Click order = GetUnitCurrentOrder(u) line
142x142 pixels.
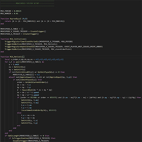[x=33, y=82]
